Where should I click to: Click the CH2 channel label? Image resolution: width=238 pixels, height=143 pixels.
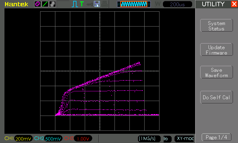pyautogui.click(x=39, y=138)
